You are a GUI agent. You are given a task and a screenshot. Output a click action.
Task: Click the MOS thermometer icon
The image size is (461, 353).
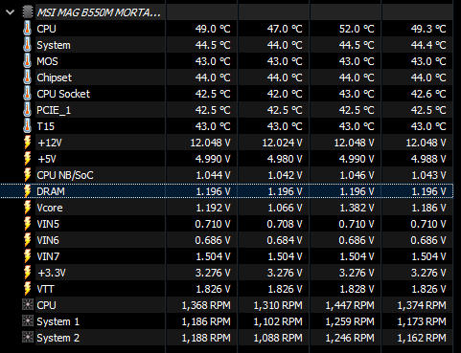click(27, 61)
